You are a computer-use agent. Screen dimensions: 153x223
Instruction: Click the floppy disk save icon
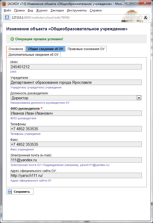[10, 192]
